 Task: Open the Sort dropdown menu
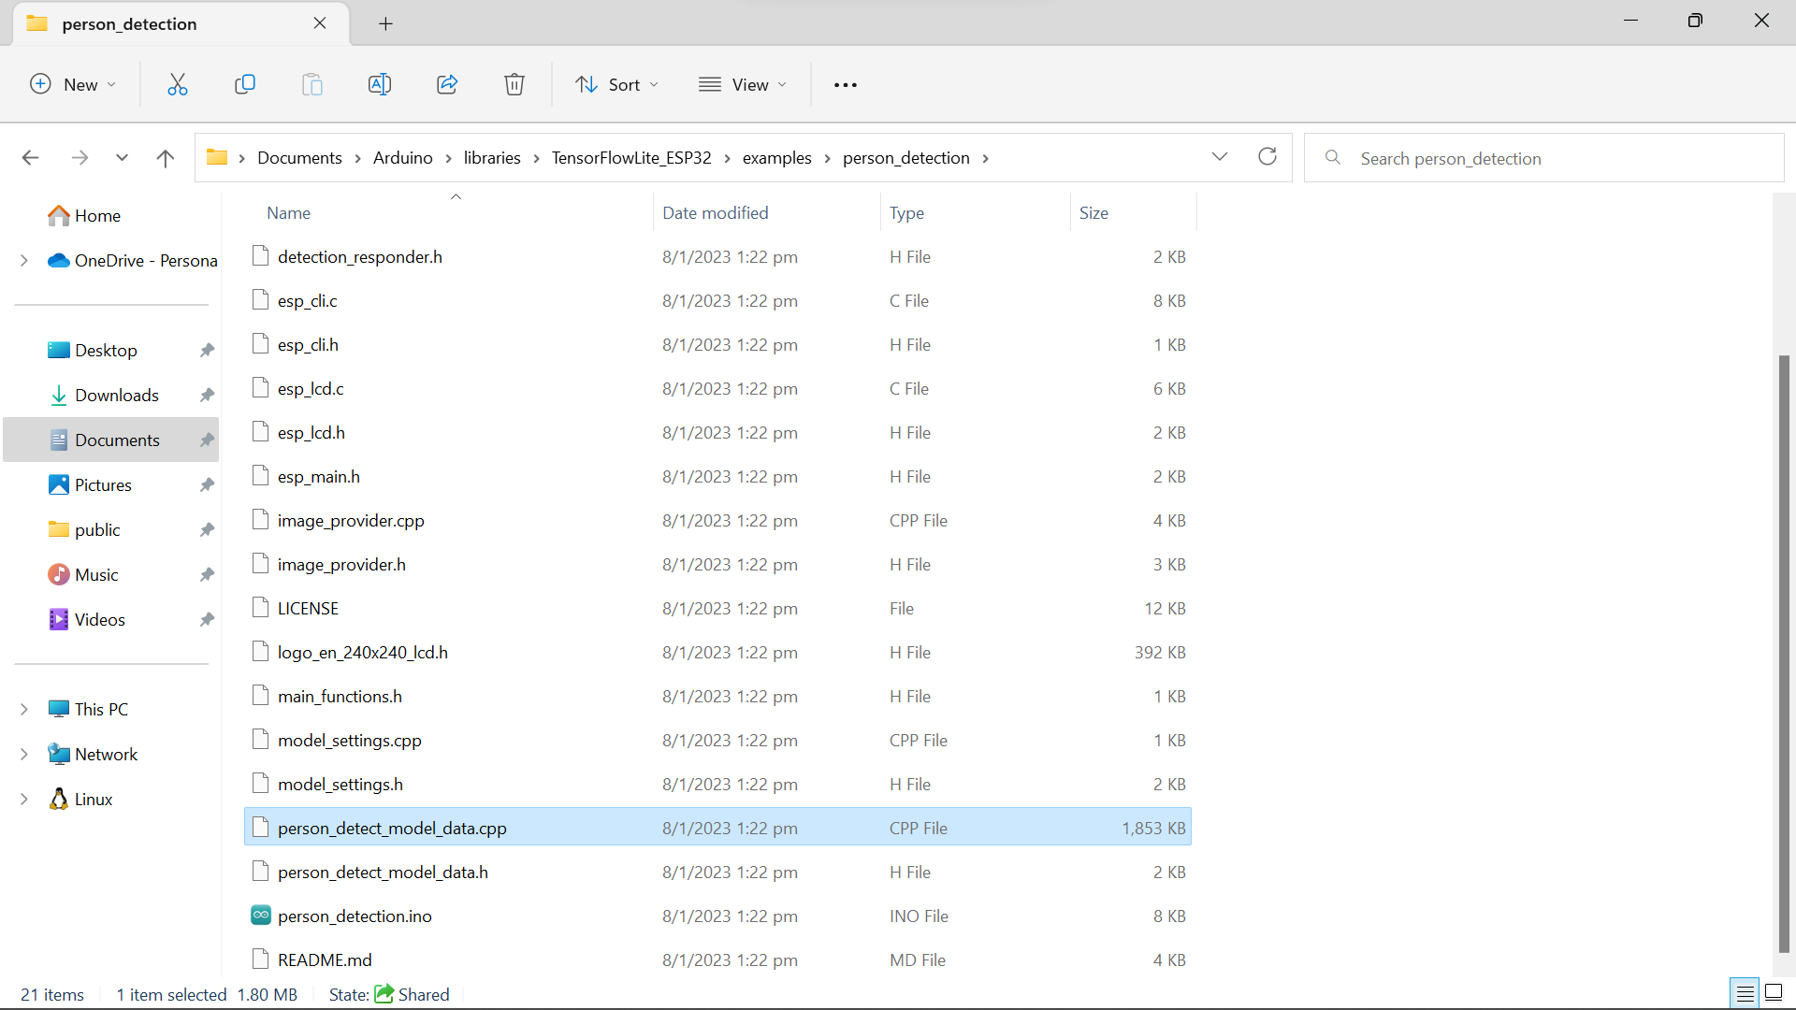click(616, 84)
